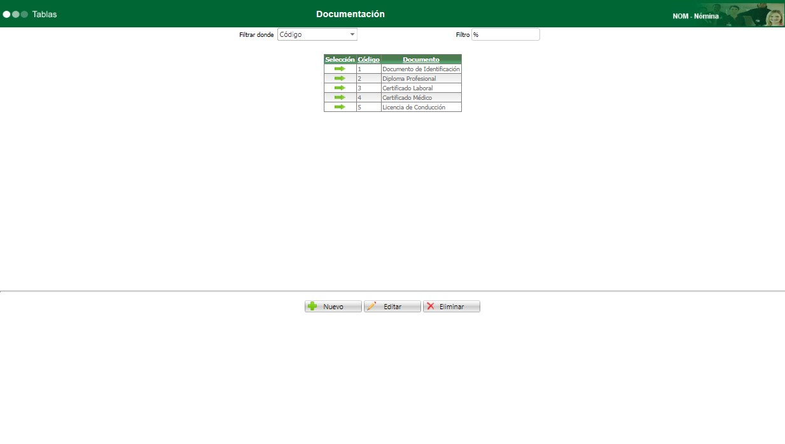
Task: Click the Selección column header
Action: 340,59
